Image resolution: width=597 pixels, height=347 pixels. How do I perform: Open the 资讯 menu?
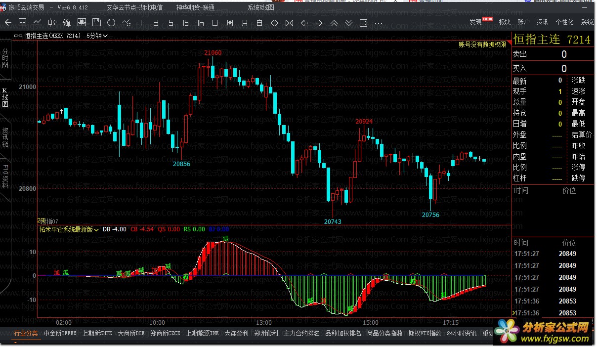pos(542,22)
